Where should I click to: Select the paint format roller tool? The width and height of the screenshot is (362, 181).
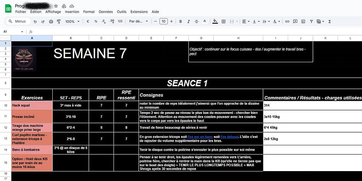click(x=59, y=22)
